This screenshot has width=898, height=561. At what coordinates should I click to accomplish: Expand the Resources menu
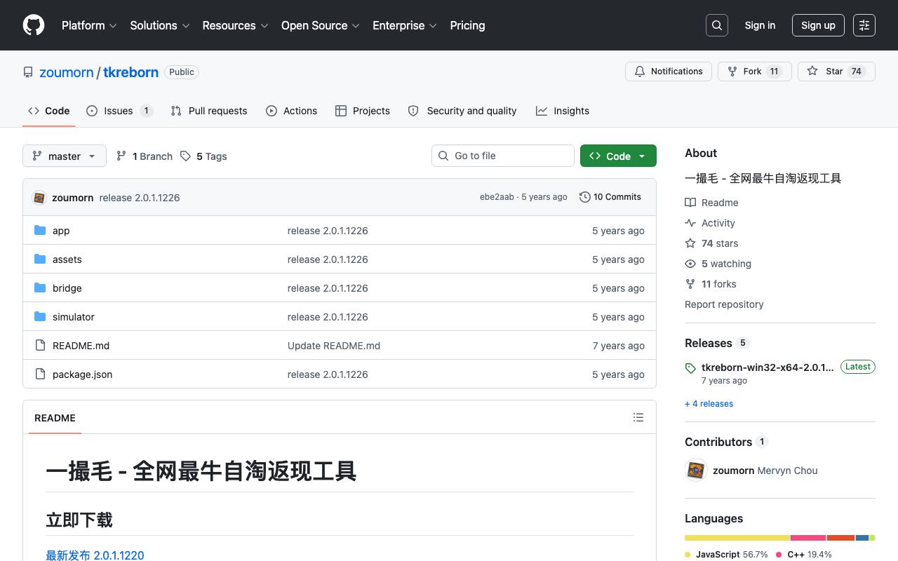pos(236,25)
